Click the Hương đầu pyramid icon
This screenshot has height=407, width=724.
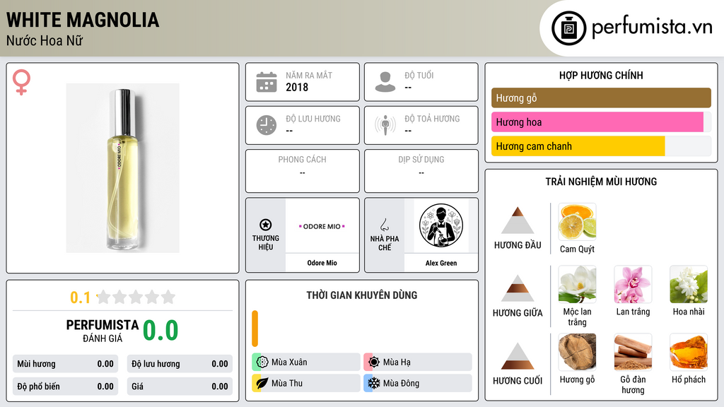518,220
